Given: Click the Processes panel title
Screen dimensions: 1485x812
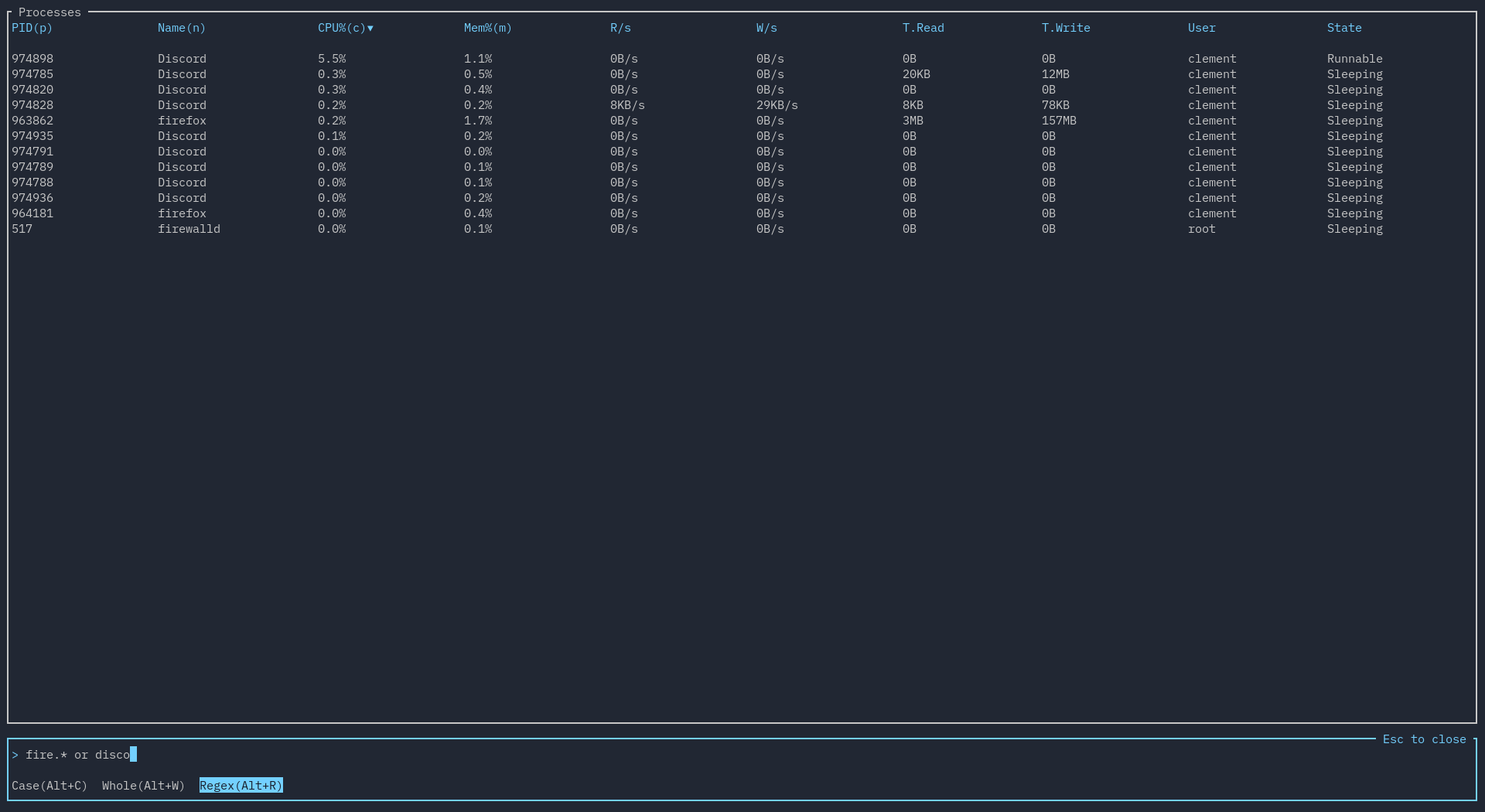Looking at the screenshot, I should 49,12.
